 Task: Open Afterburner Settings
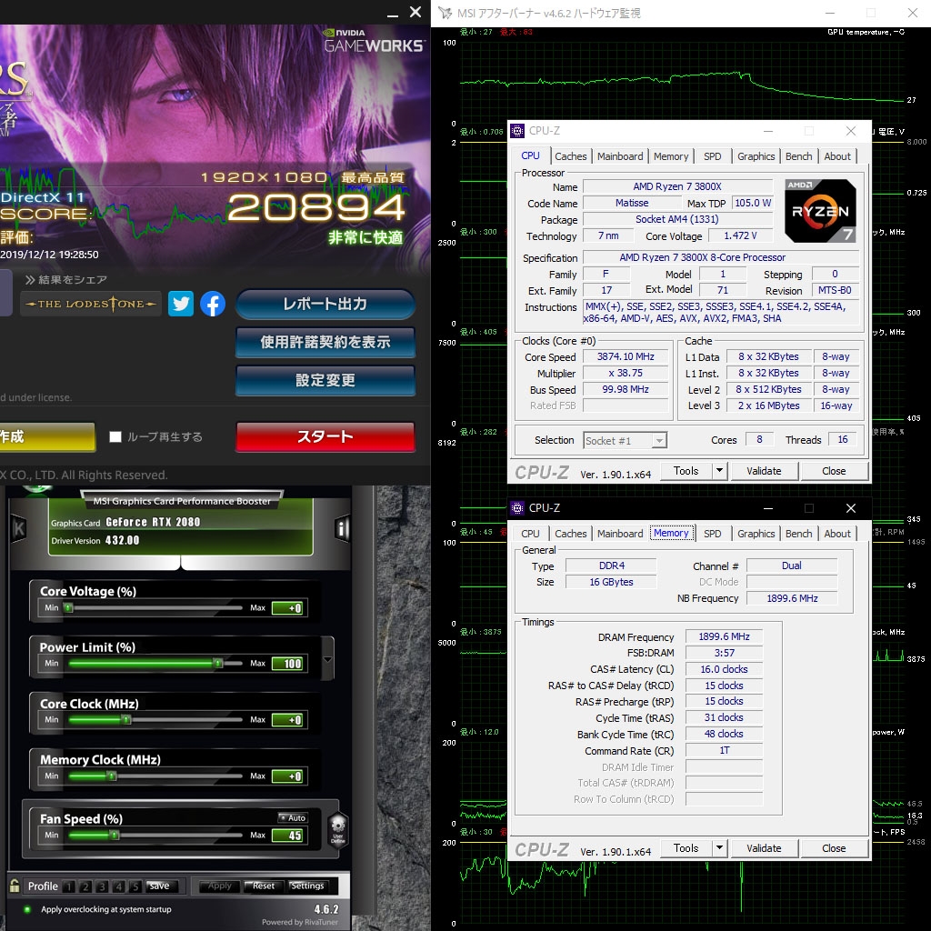point(307,886)
